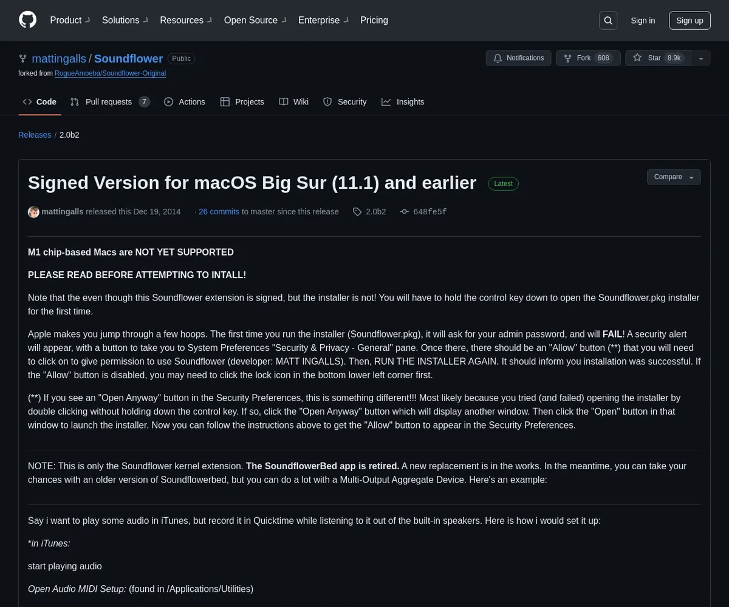This screenshot has height=607, width=729.
Task: Click the mattingalls avatar image
Action: click(x=33, y=212)
